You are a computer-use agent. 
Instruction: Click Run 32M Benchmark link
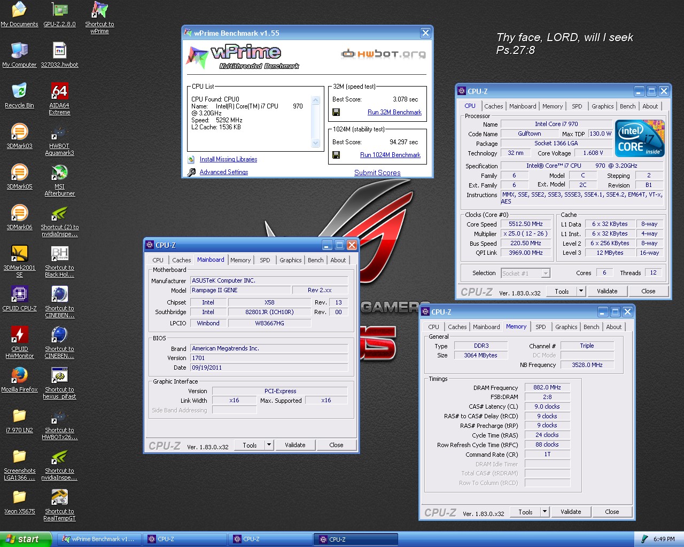(394, 112)
